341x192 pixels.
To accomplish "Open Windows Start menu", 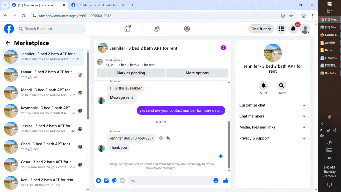I will click(x=330, y=4).
